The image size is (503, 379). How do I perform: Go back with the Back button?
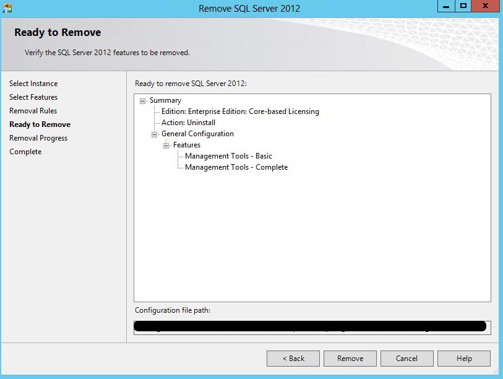(293, 359)
